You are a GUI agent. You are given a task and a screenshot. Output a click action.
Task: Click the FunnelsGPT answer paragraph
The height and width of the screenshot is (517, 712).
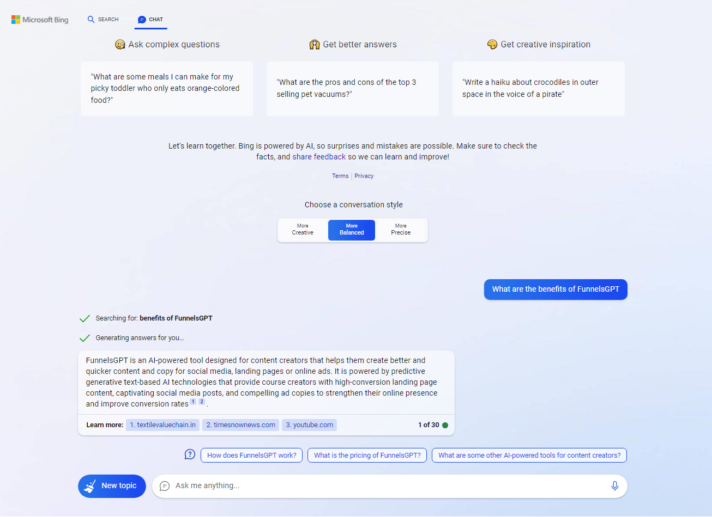coord(262,382)
